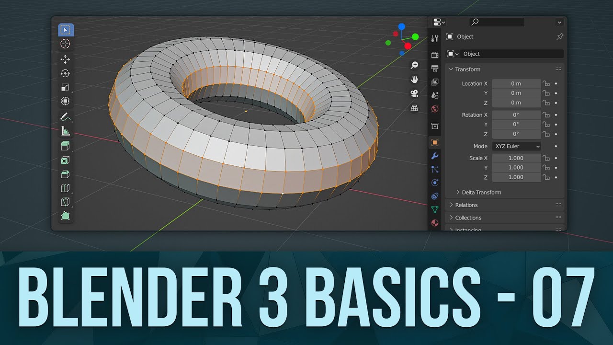613x345 pixels.
Task: Click the Location Z value field
Action: pos(516,103)
